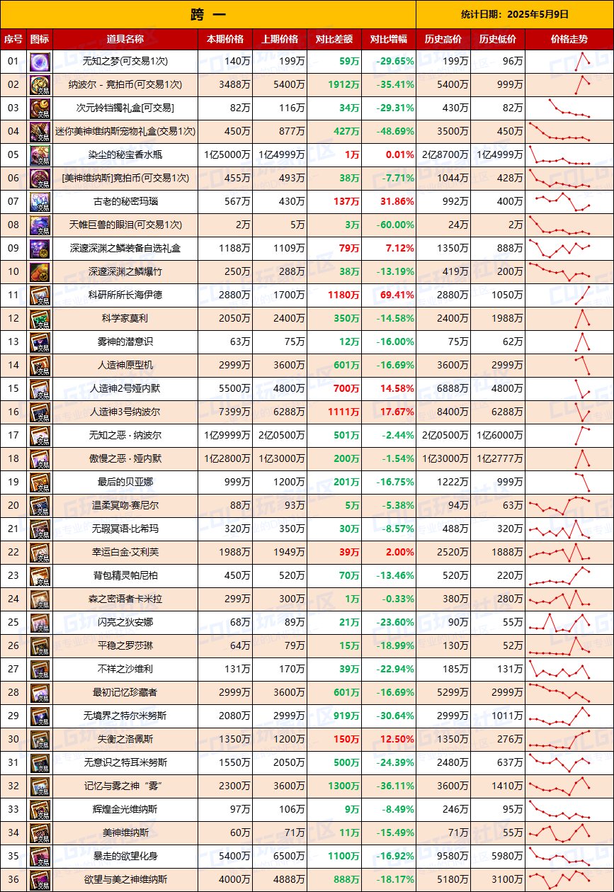Click icon of 迷你美神维纳斯宠物礼盒
Viewport: 614px width, 892px height.
pyautogui.click(x=39, y=132)
